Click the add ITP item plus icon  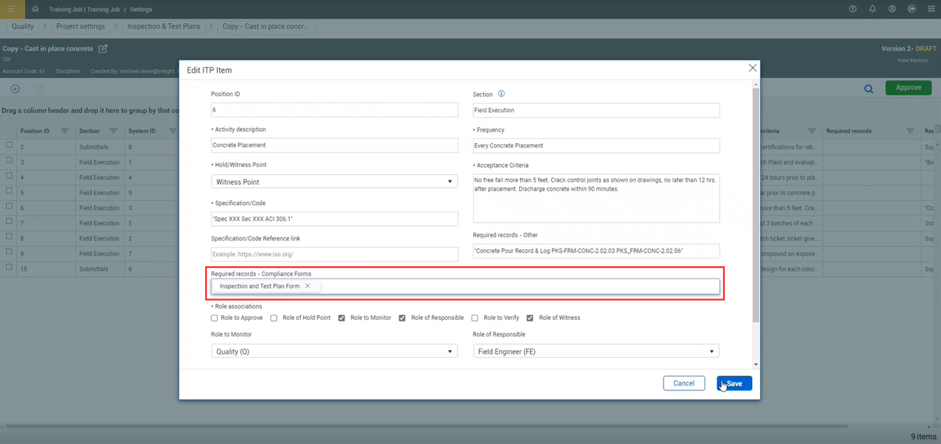(14, 89)
